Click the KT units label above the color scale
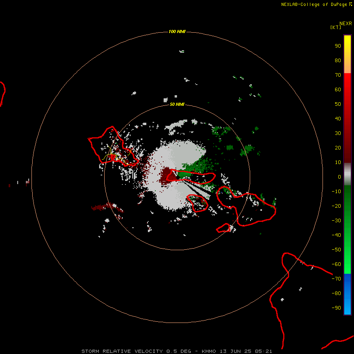This screenshot has width=354, height=354. click(336, 27)
